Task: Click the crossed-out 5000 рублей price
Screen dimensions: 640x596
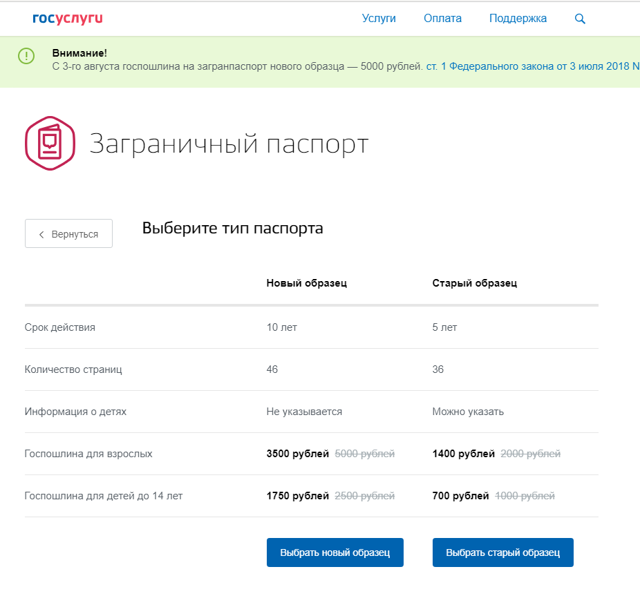Action: point(364,454)
